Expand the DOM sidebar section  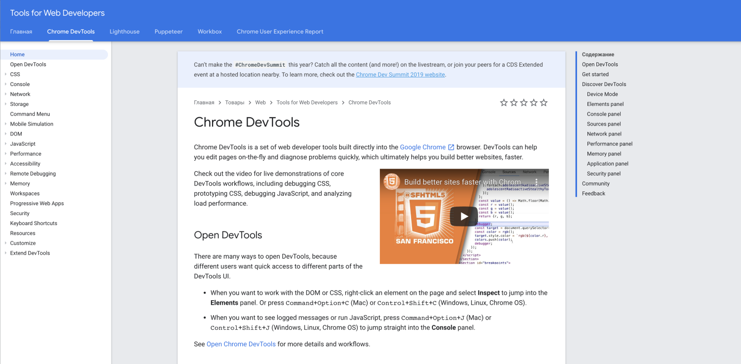point(5,134)
